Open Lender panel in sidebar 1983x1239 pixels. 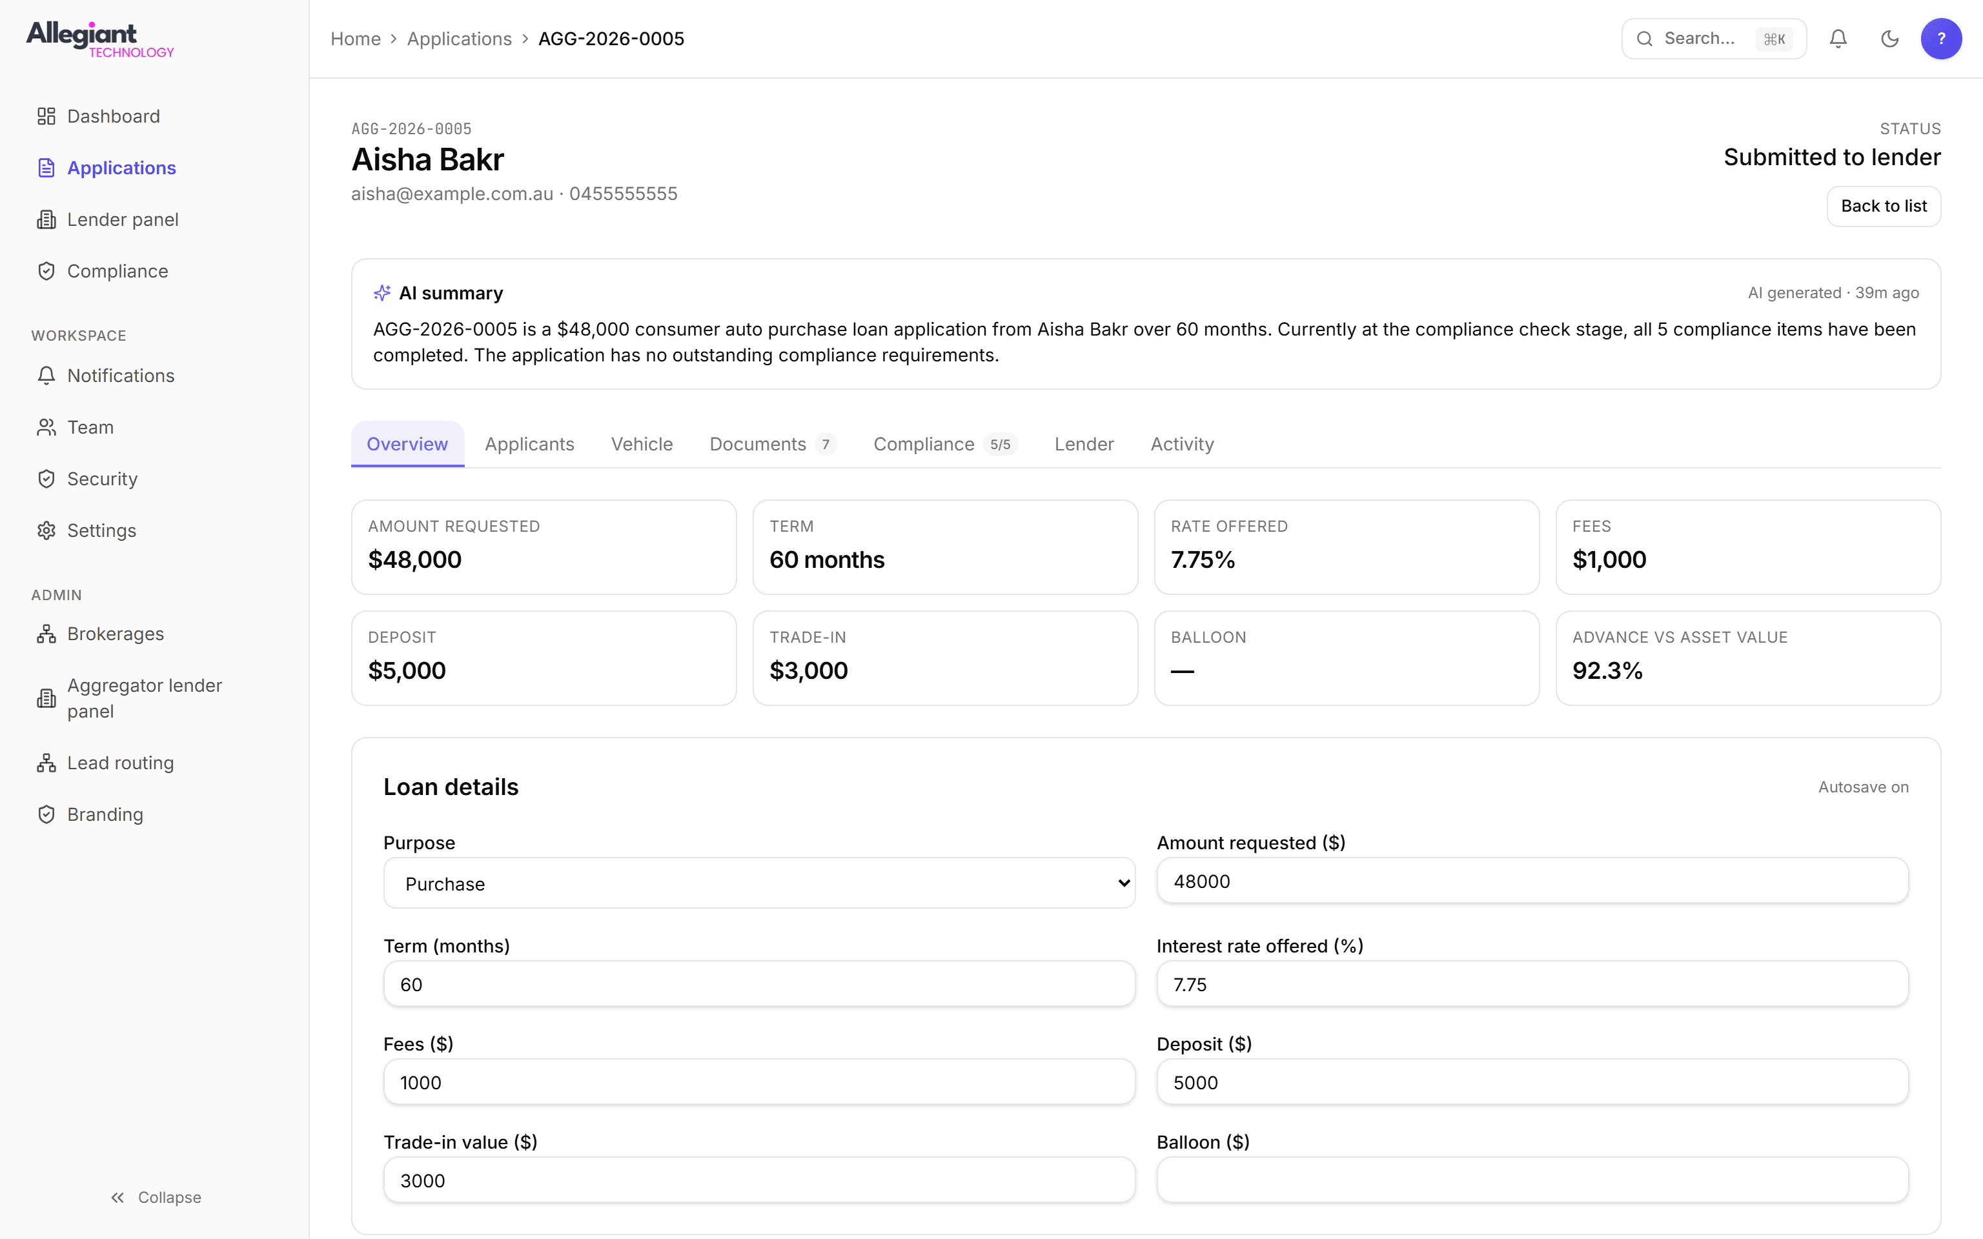coord(155,219)
